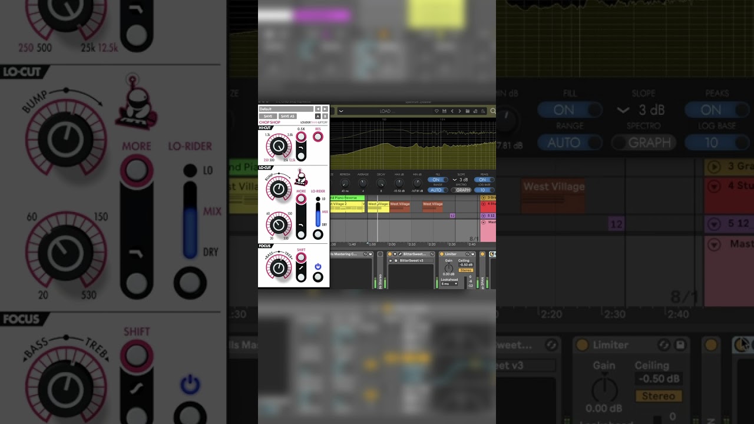Click the Chop Shop SAVE AS button

(x=287, y=116)
